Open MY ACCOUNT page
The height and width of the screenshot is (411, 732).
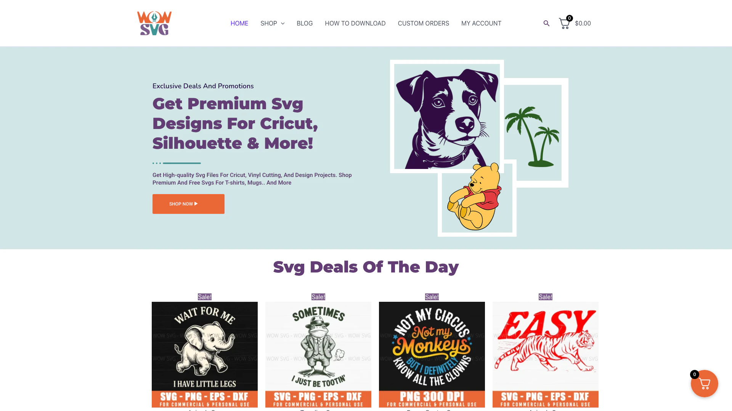pos(481,23)
